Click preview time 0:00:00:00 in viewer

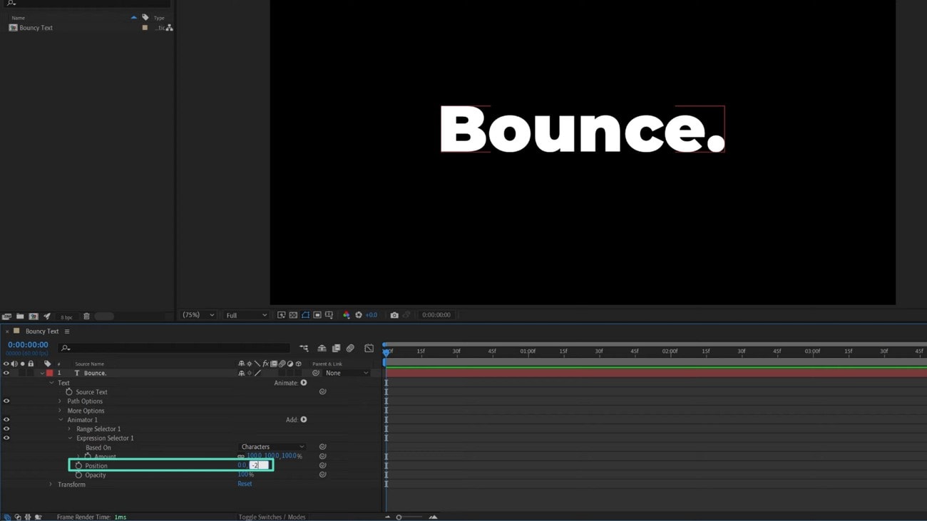coord(436,315)
